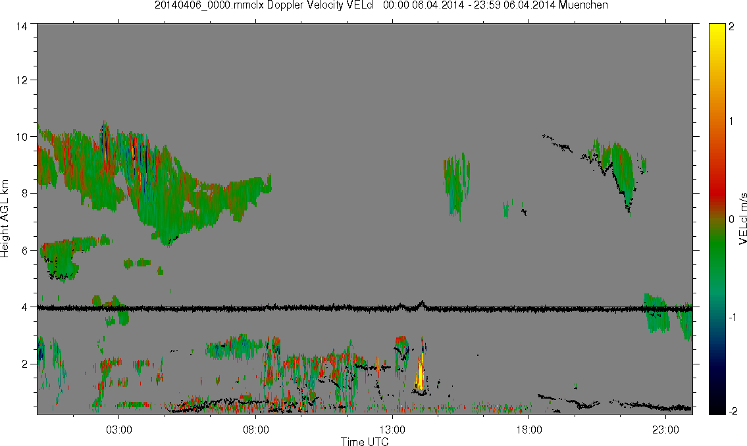Image resolution: width=747 pixels, height=446 pixels.
Task: Click the '23:00' time tick label
Action: tap(665, 430)
